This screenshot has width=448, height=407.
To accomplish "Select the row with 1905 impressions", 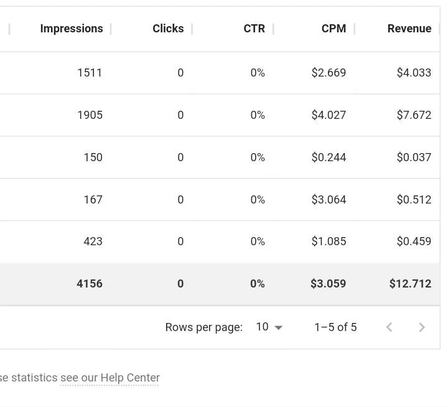I will click(220, 115).
